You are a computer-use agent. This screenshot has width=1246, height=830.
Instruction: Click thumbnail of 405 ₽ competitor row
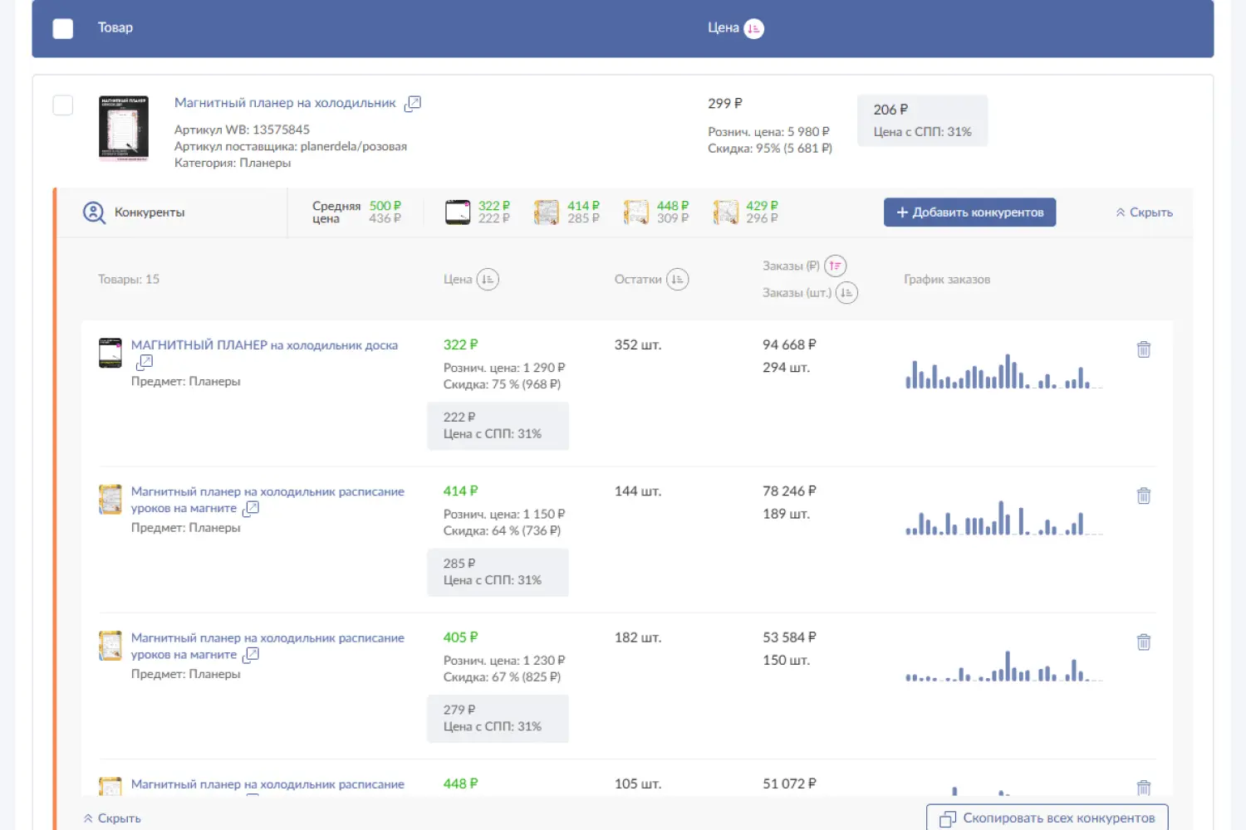point(110,646)
